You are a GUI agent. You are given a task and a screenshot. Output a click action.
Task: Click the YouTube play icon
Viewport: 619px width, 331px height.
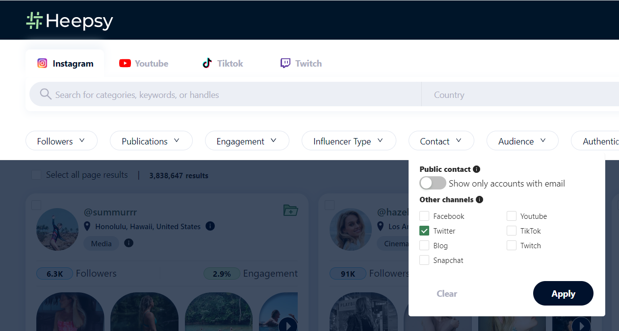click(125, 63)
